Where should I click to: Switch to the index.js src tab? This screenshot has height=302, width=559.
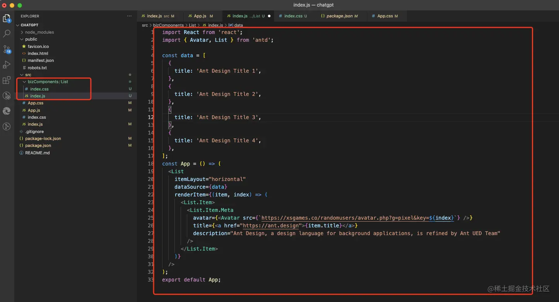point(158,16)
